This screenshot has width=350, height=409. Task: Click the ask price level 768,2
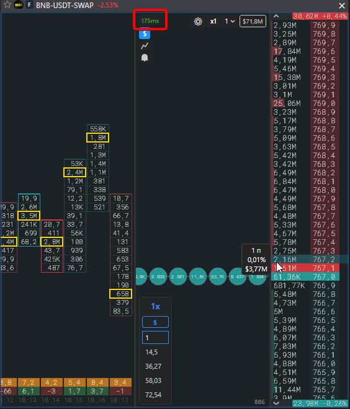pos(324,173)
